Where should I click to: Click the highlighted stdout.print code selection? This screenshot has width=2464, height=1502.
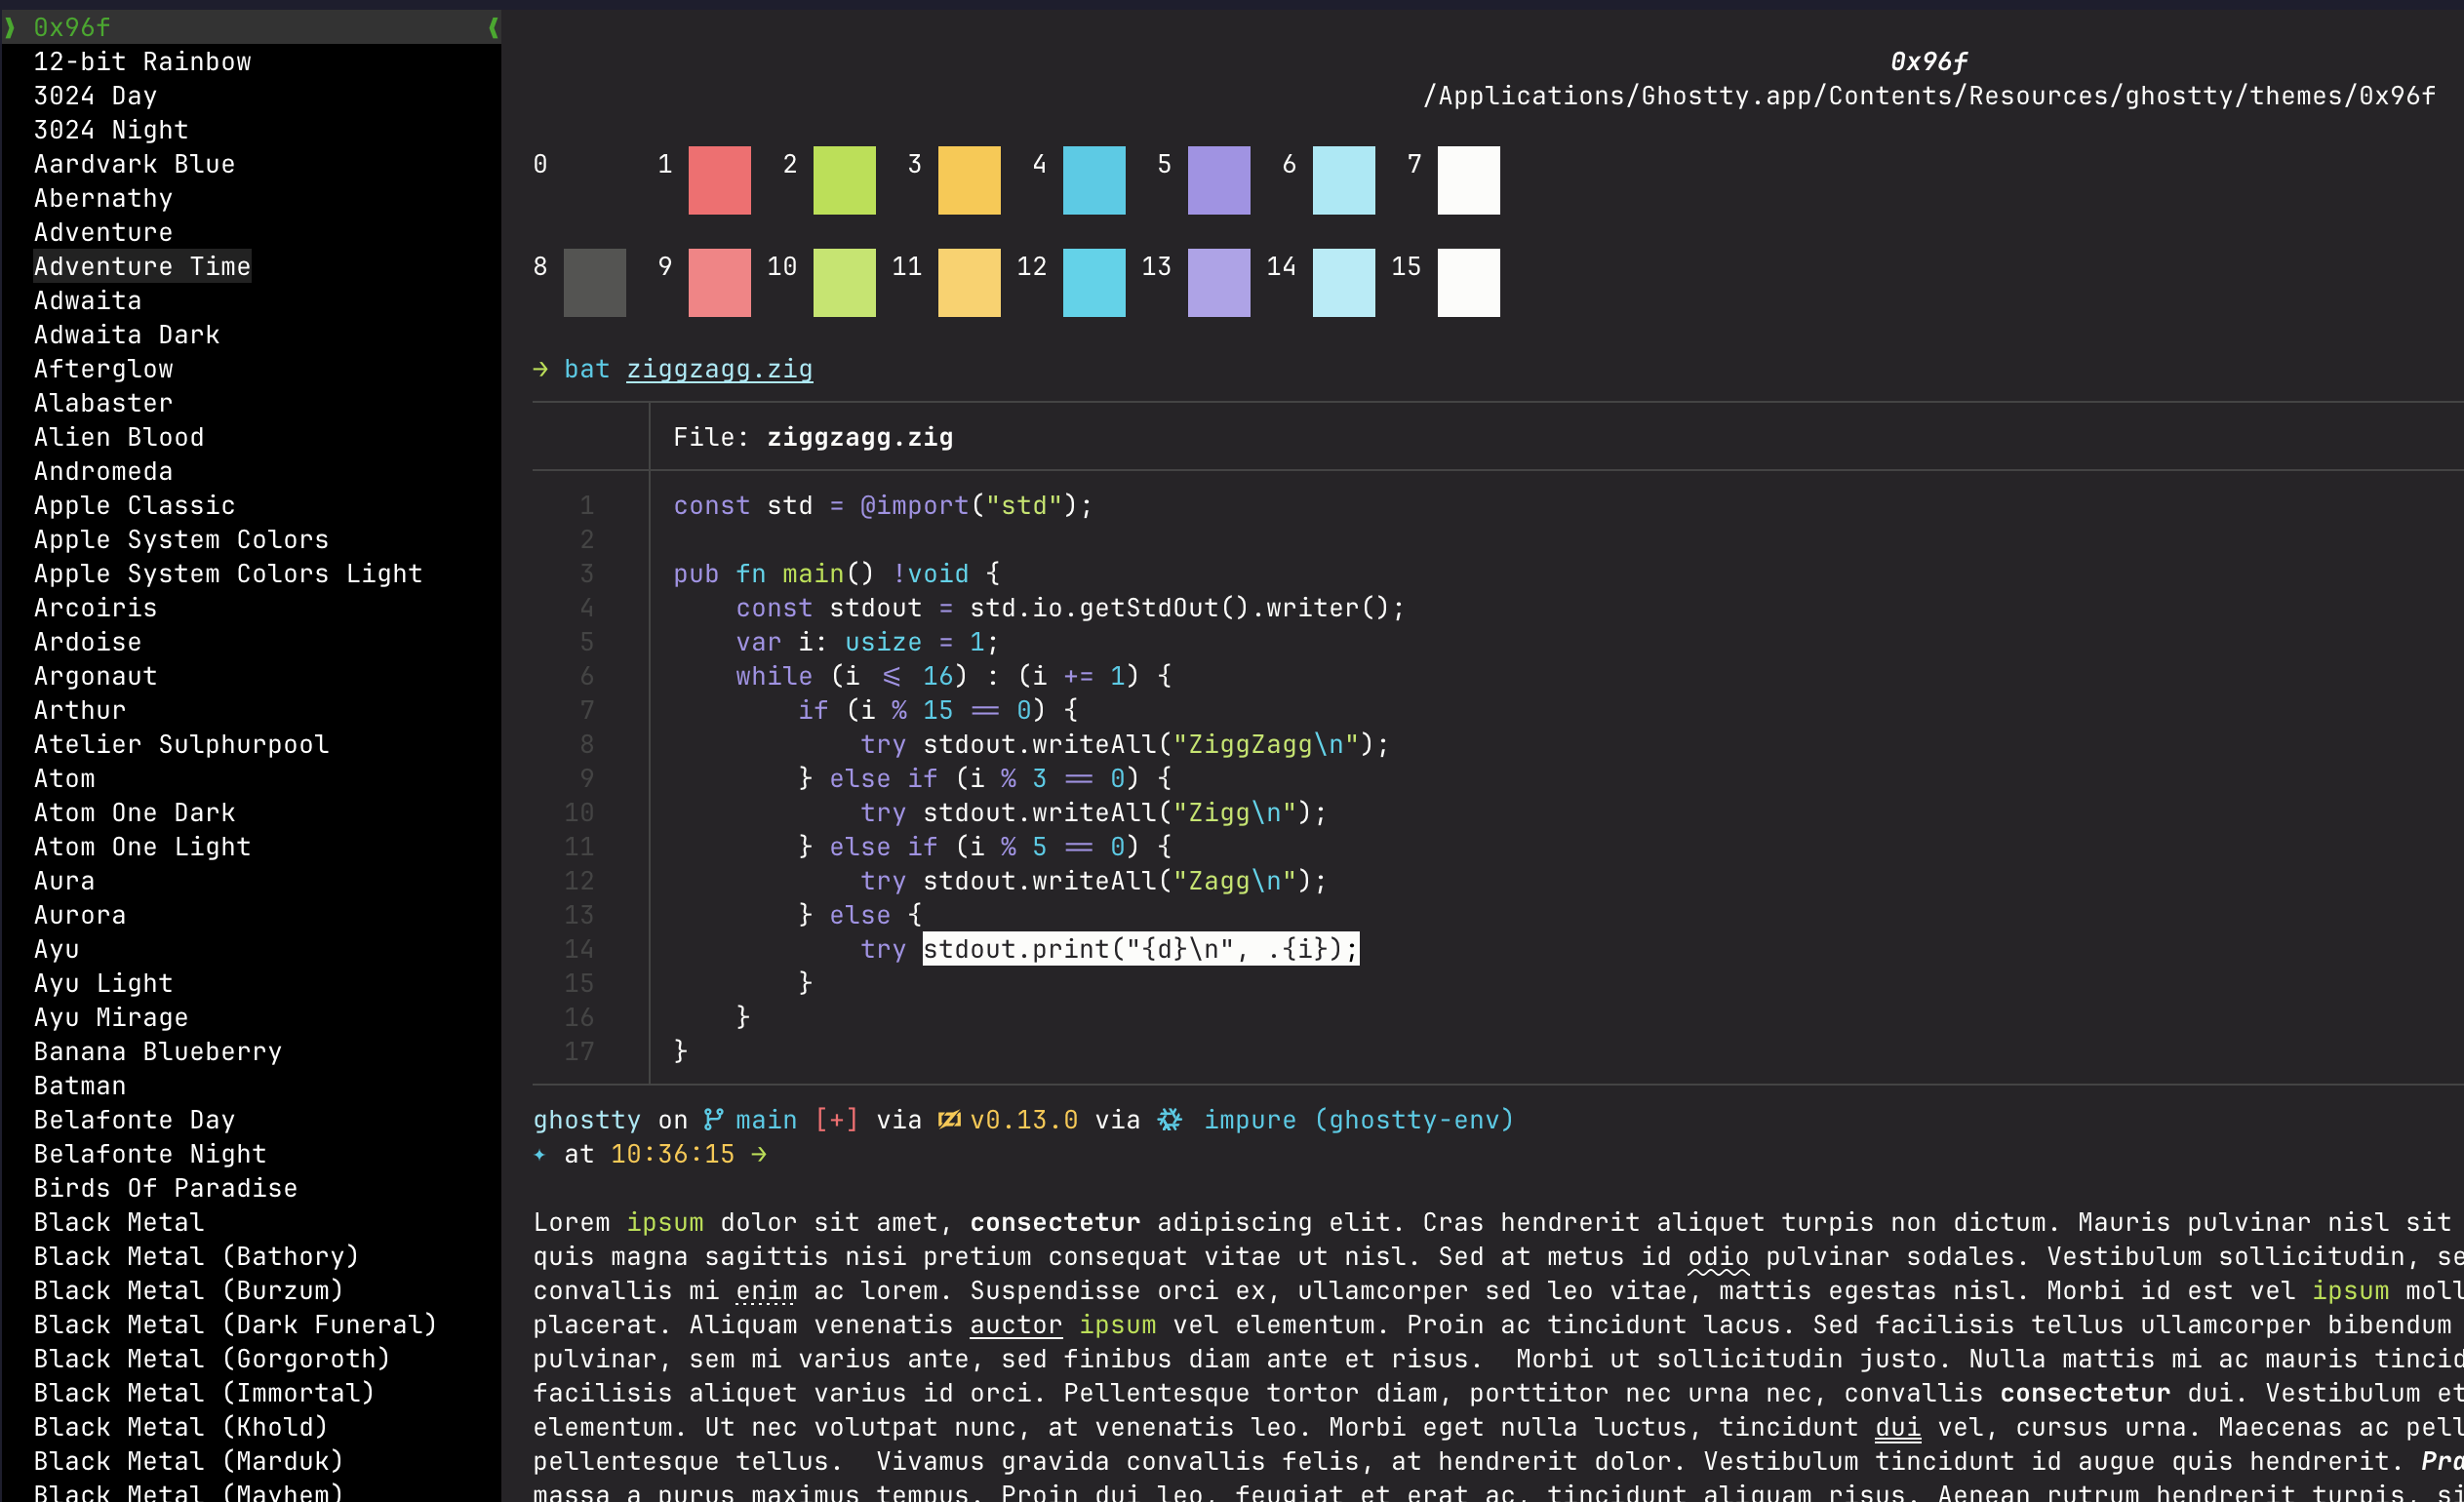coord(1140,948)
